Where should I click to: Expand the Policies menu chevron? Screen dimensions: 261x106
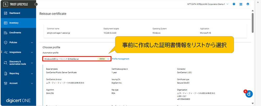[x=32, y=42]
